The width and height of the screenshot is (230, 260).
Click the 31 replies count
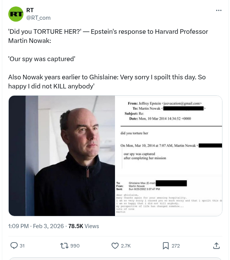tap(22, 246)
